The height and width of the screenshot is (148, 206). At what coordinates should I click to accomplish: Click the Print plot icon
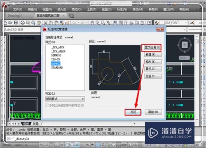[x=22, y=23]
